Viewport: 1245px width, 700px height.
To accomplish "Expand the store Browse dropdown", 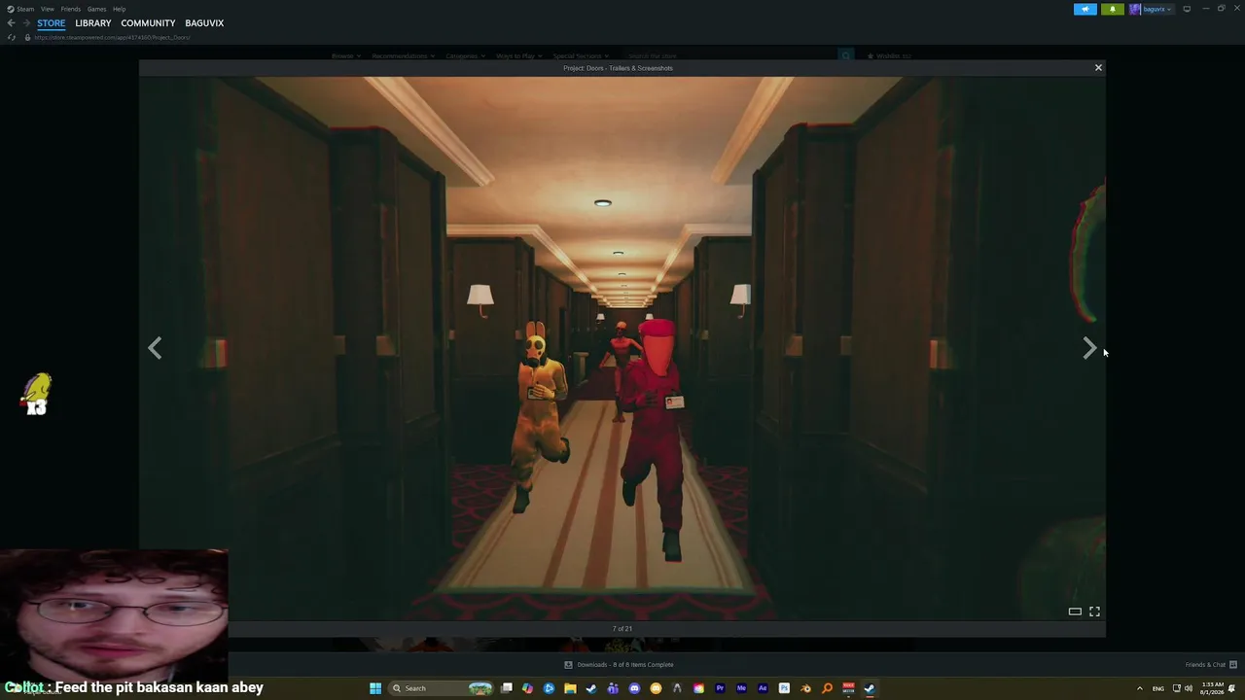I will point(346,56).
